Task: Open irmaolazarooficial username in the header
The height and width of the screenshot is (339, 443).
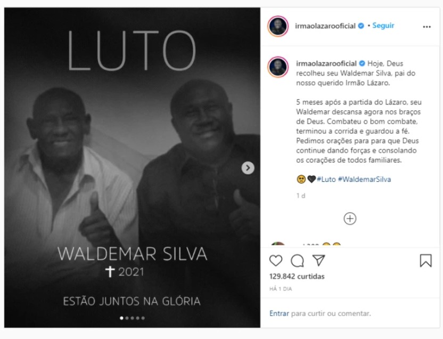Action: (x=325, y=26)
